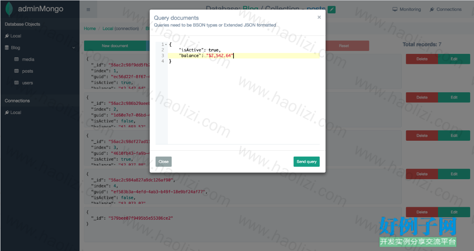Delete the document with index 1
The image size is (474, 251).
(422, 59)
